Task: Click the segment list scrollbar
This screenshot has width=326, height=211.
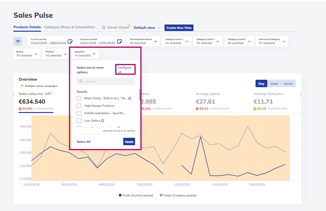Action: [140, 95]
